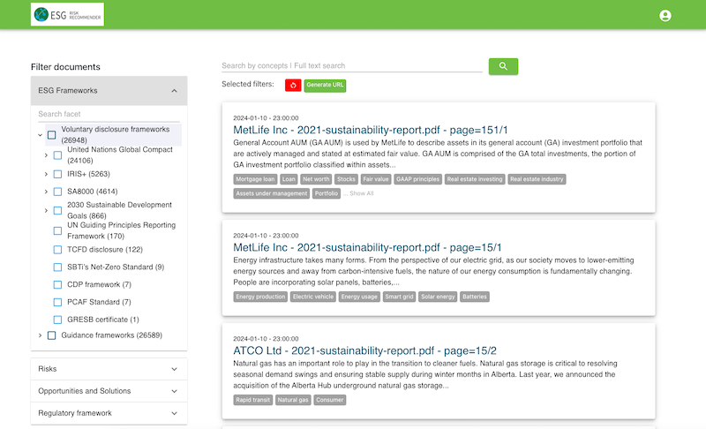This screenshot has width=706, height=429.
Task: Check the TCFD disclosure checkbox
Action: (x=57, y=250)
